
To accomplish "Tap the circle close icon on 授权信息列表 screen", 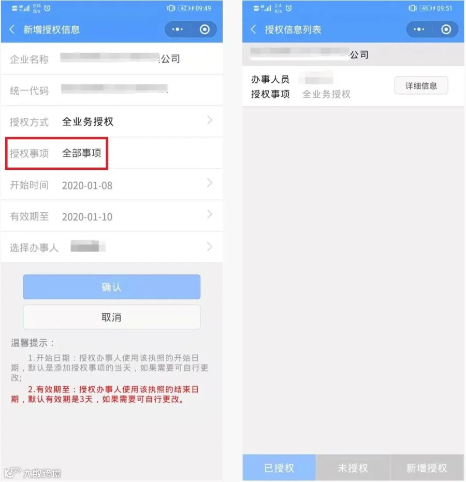I will click(x=446, y=30).
